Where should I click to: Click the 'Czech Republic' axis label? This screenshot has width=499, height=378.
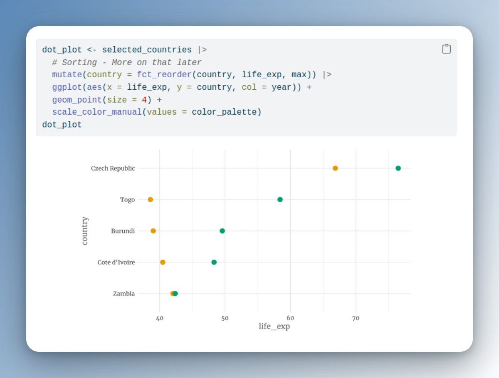point(113,168)
